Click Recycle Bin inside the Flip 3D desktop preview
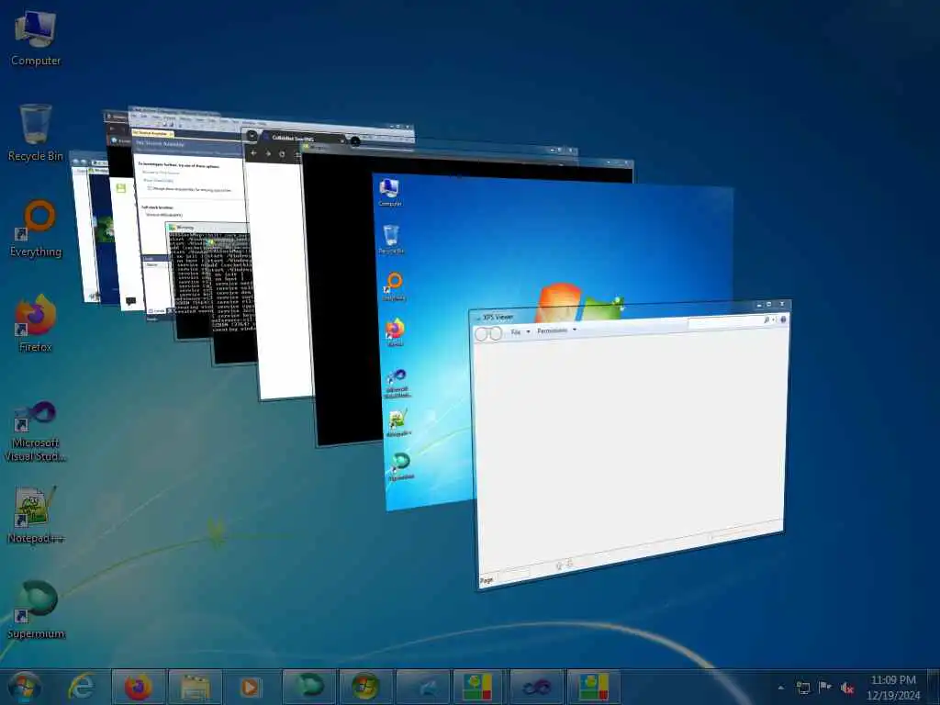The width and height of the screenshot is (940, 705). (x=391, y=239)
